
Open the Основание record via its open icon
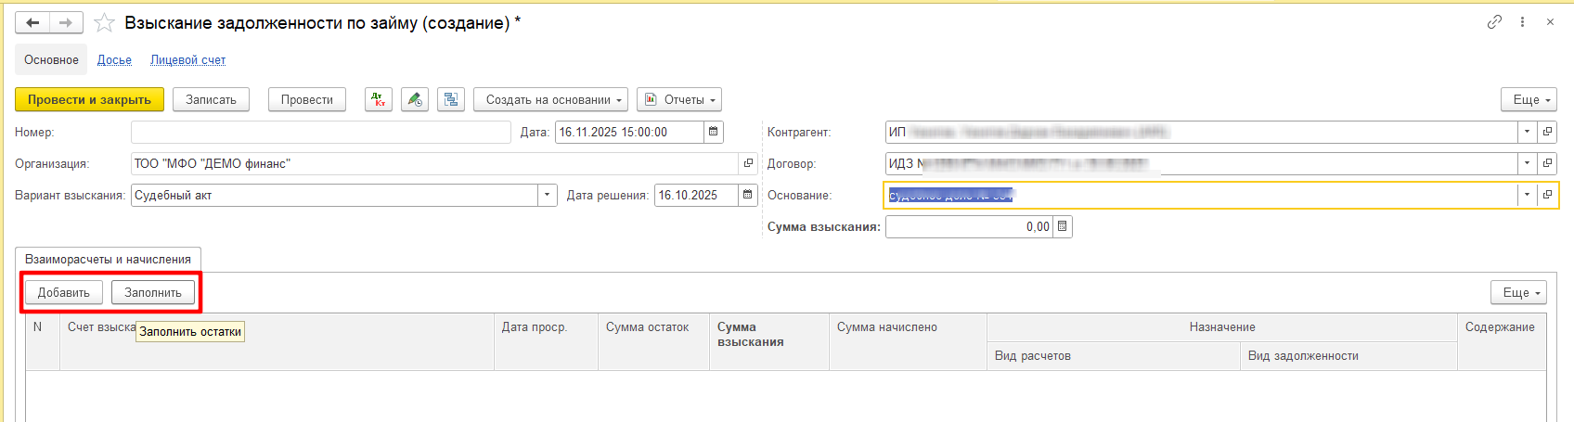[1547, 195]
